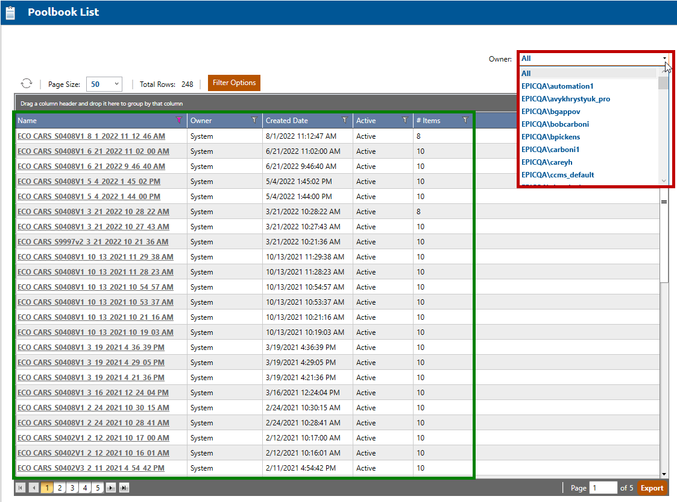Expand the Page Size dropdown

click(116, 84)
